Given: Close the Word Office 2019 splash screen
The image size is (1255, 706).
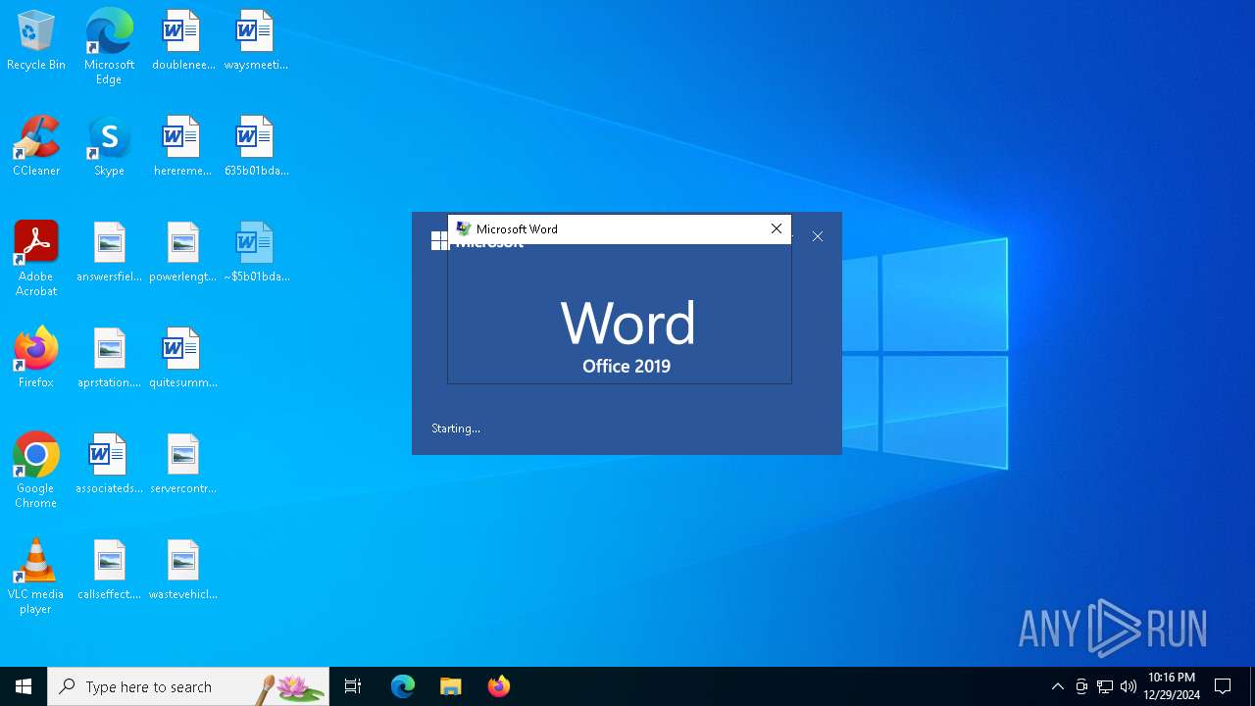Looking at the screenshot, I should 818,236.
